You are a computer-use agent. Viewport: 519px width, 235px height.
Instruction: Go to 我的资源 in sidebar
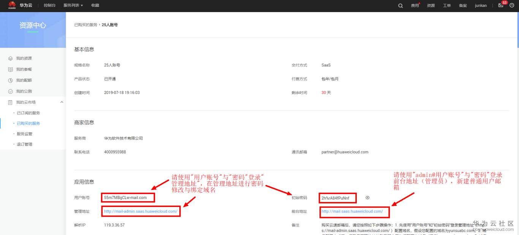click(x=24, y=58)
